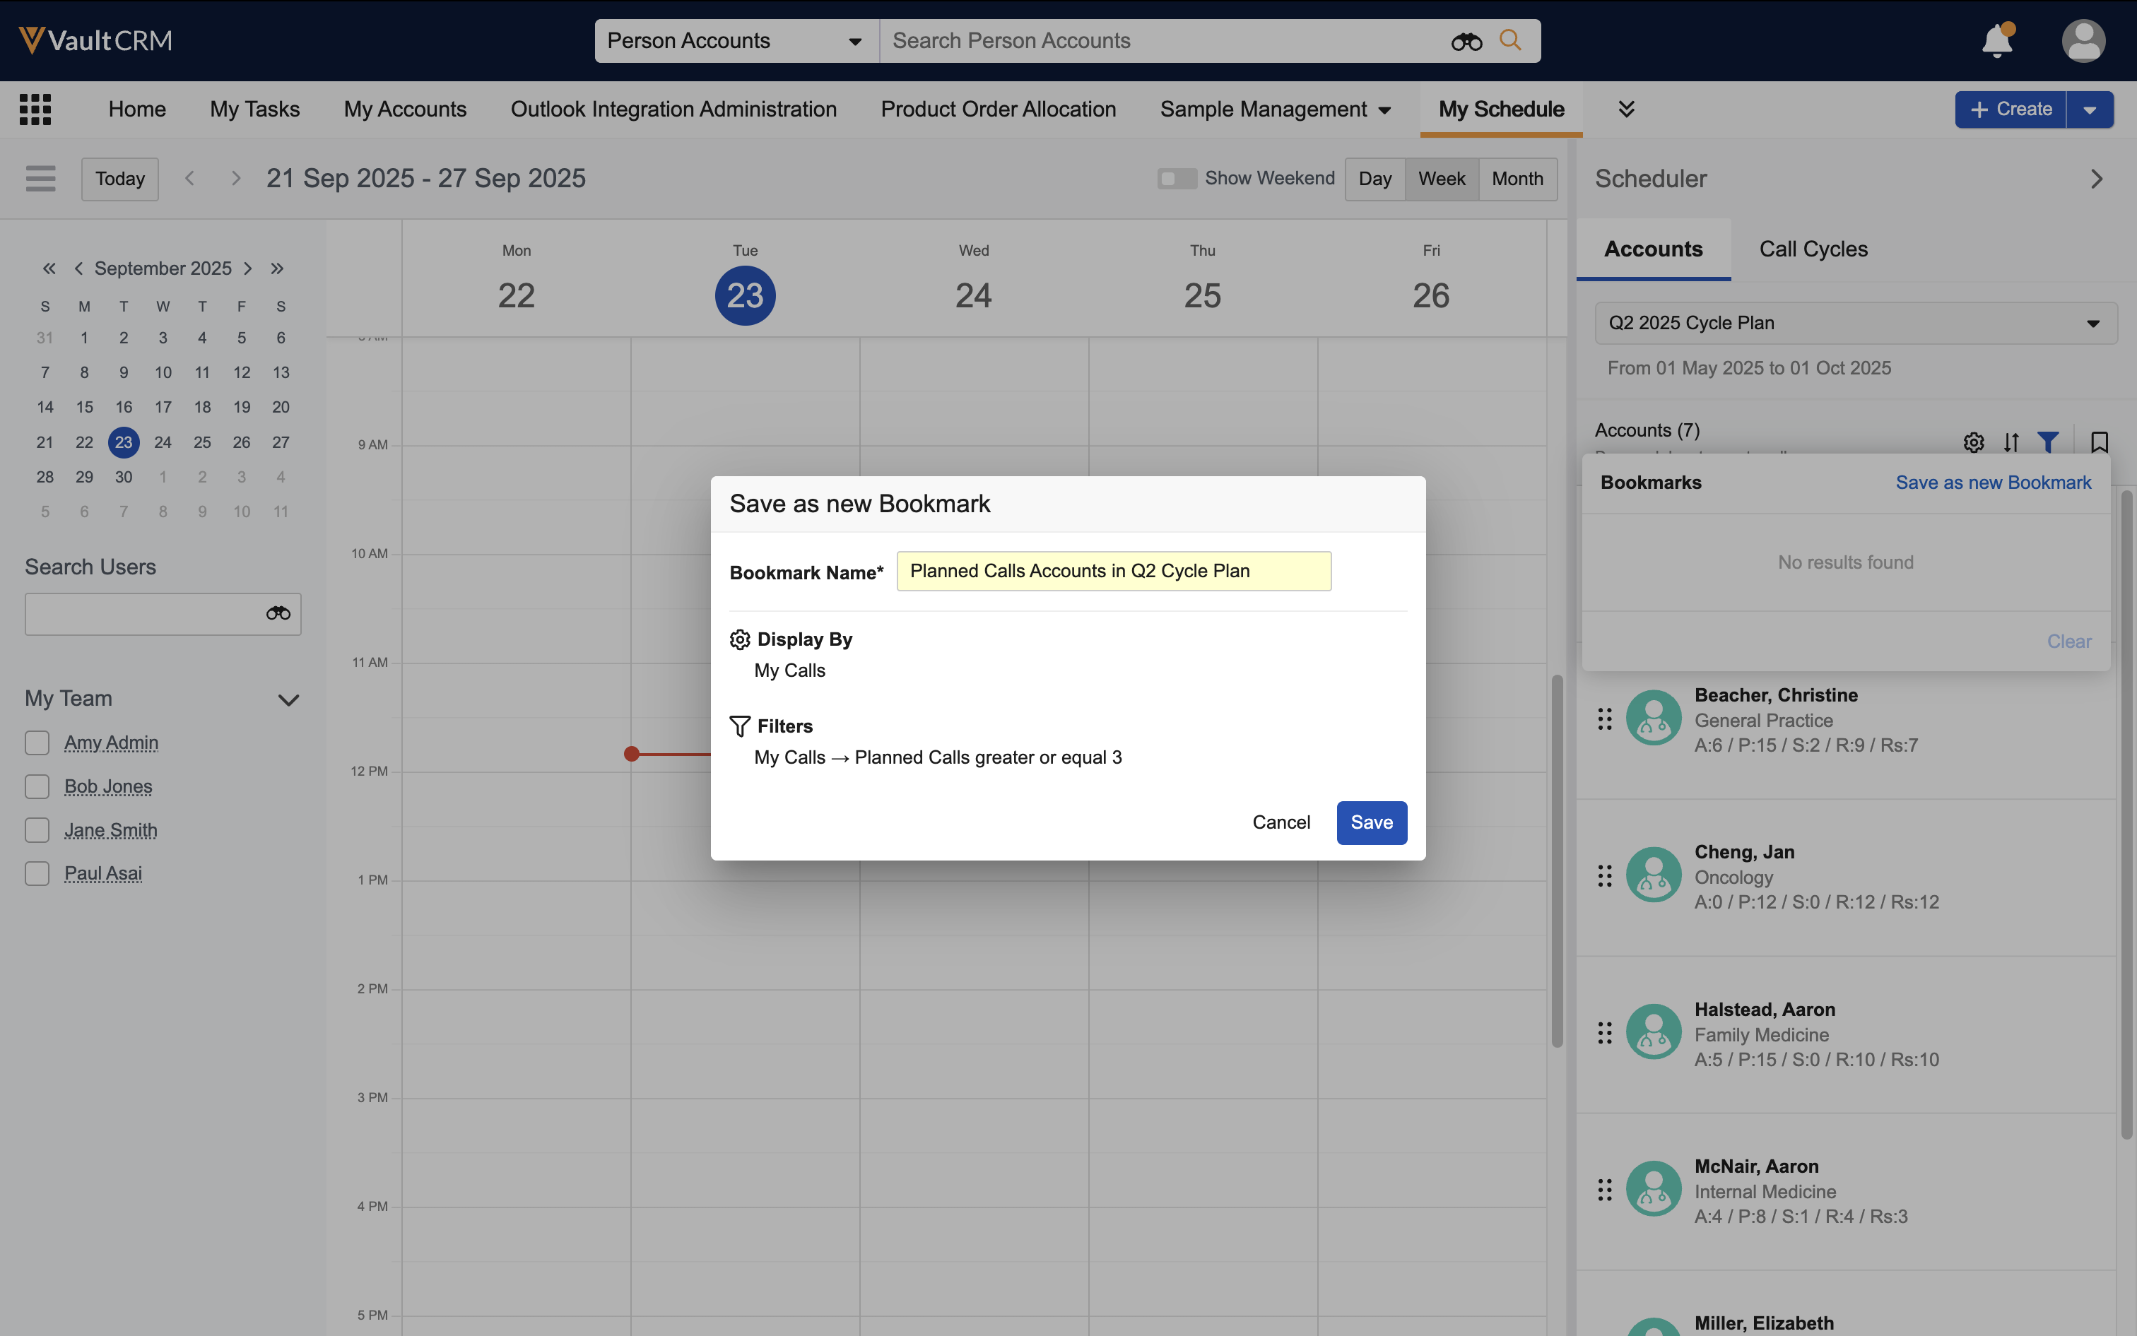Toggle the Show Weekend switch

pyautogui.click(x=1177, y=179)
